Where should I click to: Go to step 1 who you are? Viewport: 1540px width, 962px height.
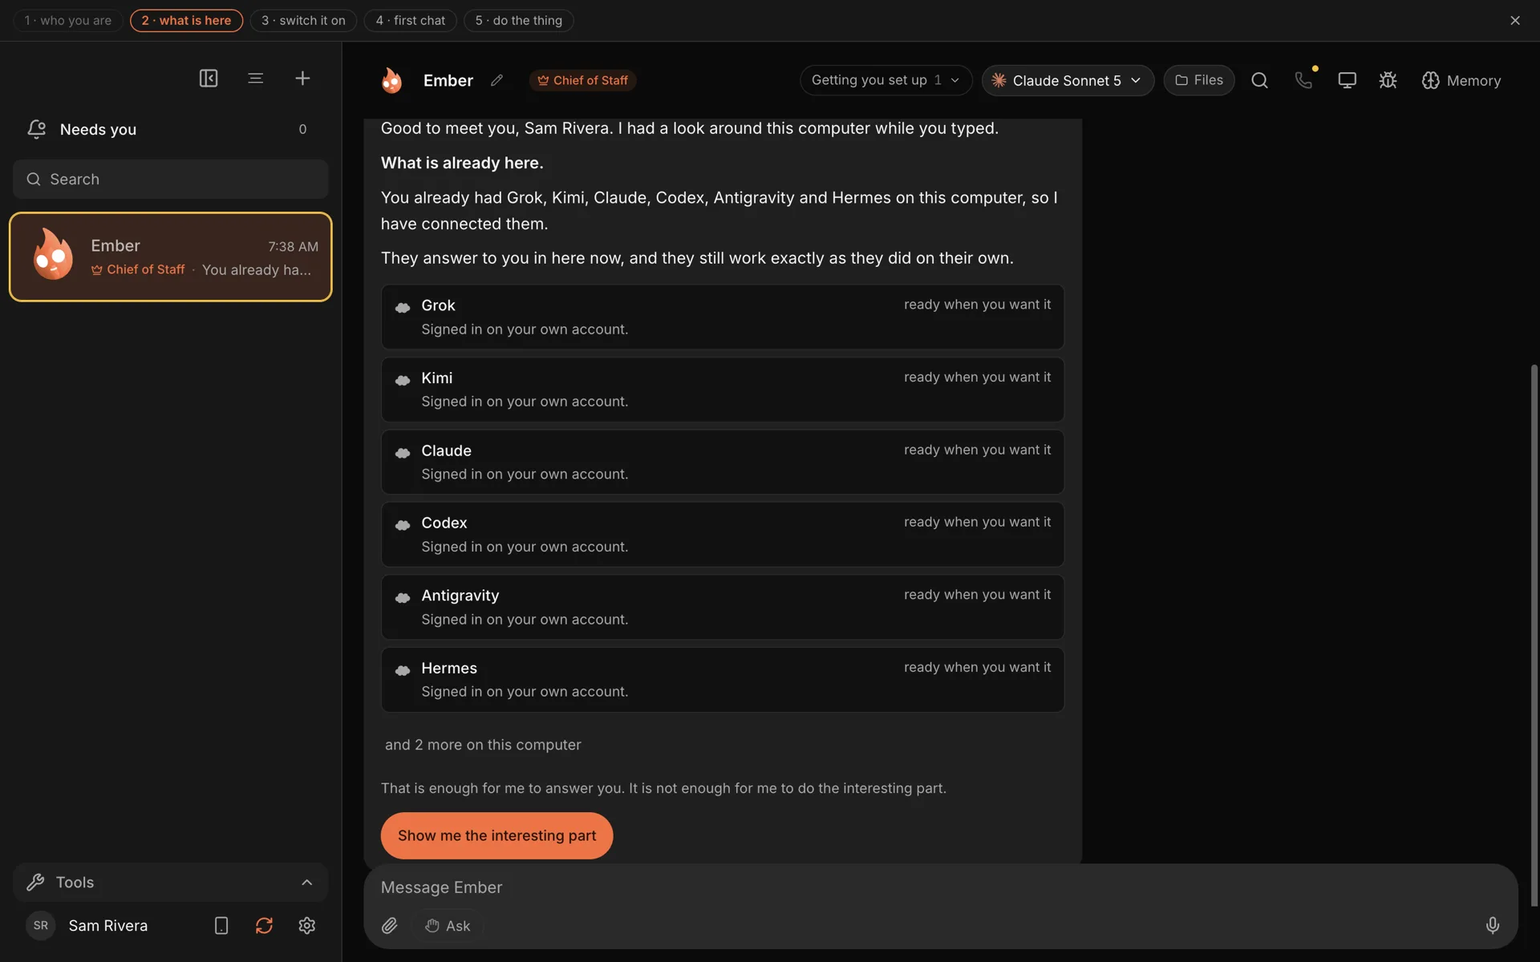[x=68, y=20]
